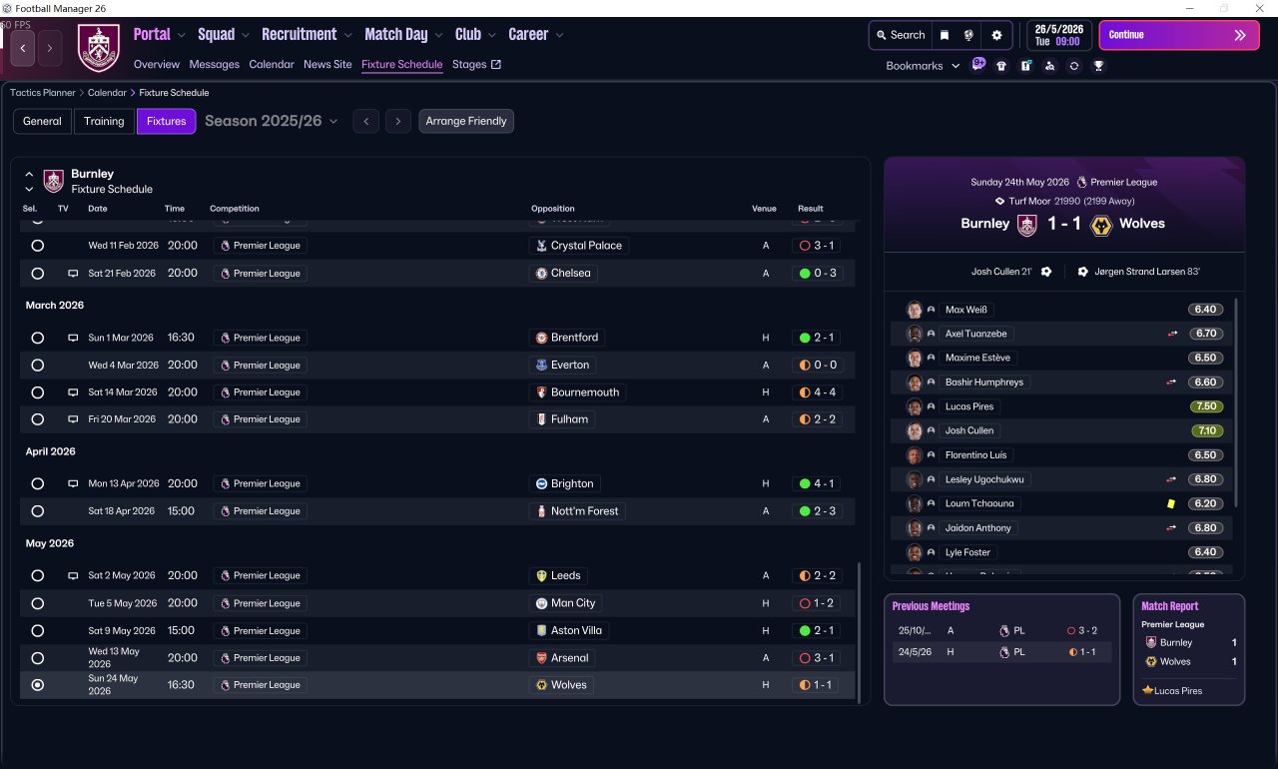Switch to the Calendar tab
1278x769 pixels.
coord(272,64)
